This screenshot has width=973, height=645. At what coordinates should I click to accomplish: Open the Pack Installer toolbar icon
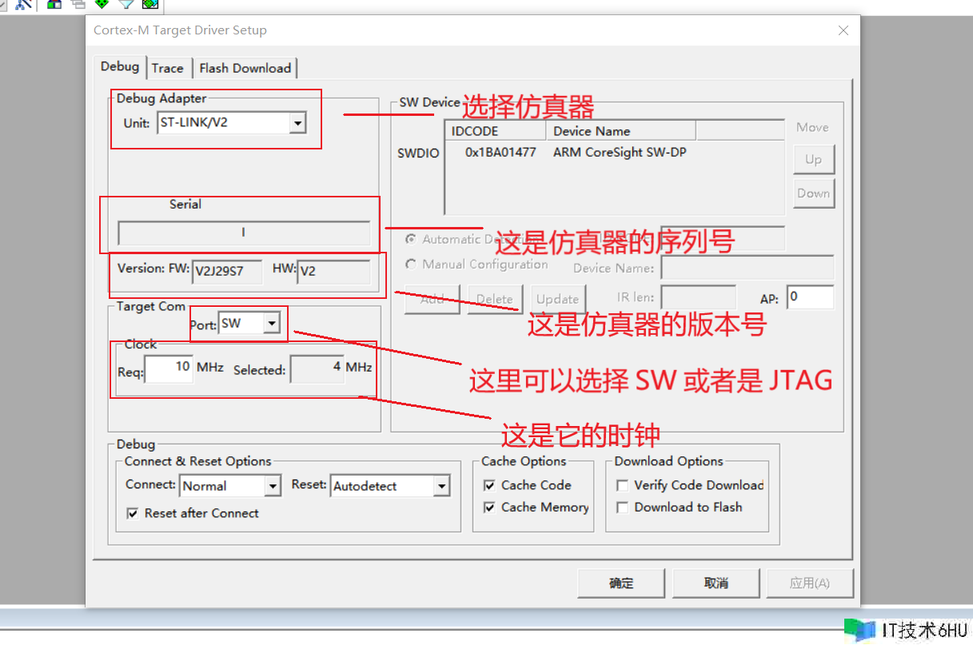[150, 4]
